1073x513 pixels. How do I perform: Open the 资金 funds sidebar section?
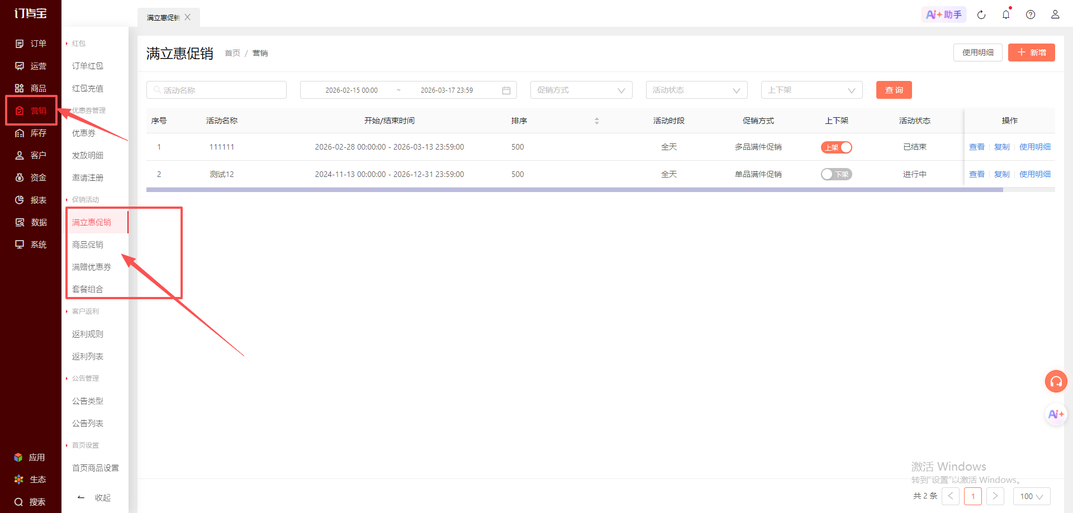(31, 178)
